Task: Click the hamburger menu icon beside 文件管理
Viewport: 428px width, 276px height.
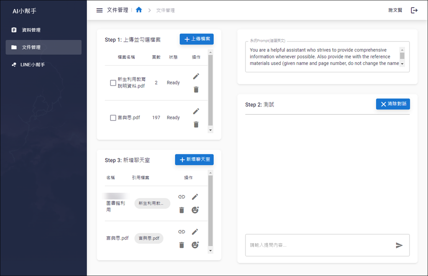Action: click(x=99, y=10)
